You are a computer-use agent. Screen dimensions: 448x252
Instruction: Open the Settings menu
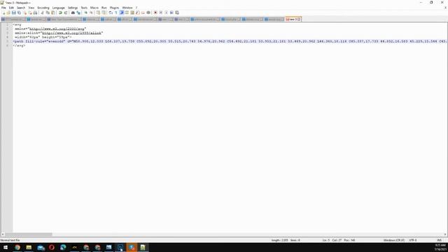coord(73,8)
